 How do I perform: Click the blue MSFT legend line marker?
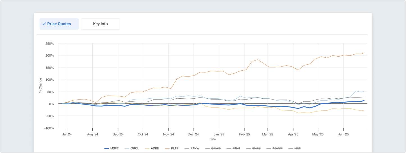tap(106, 148)
